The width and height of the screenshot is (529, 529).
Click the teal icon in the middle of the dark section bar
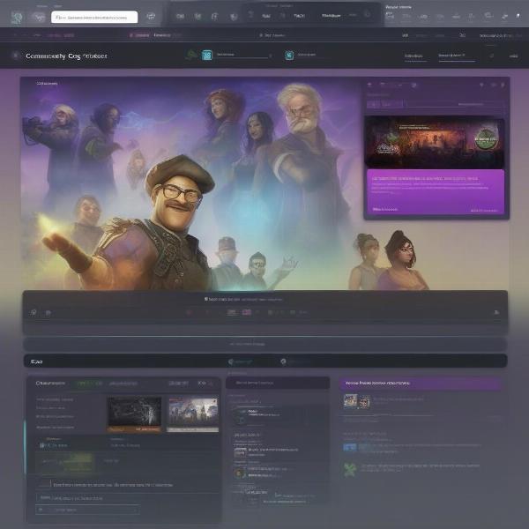pos(231,361)
